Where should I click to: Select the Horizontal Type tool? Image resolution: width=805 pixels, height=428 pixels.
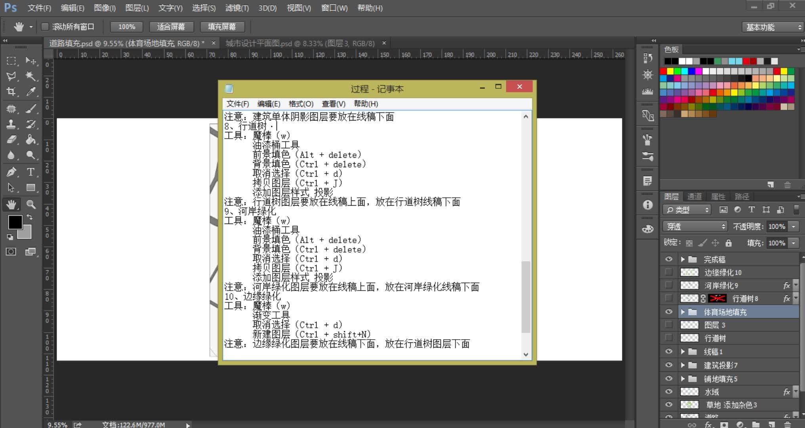31,172
